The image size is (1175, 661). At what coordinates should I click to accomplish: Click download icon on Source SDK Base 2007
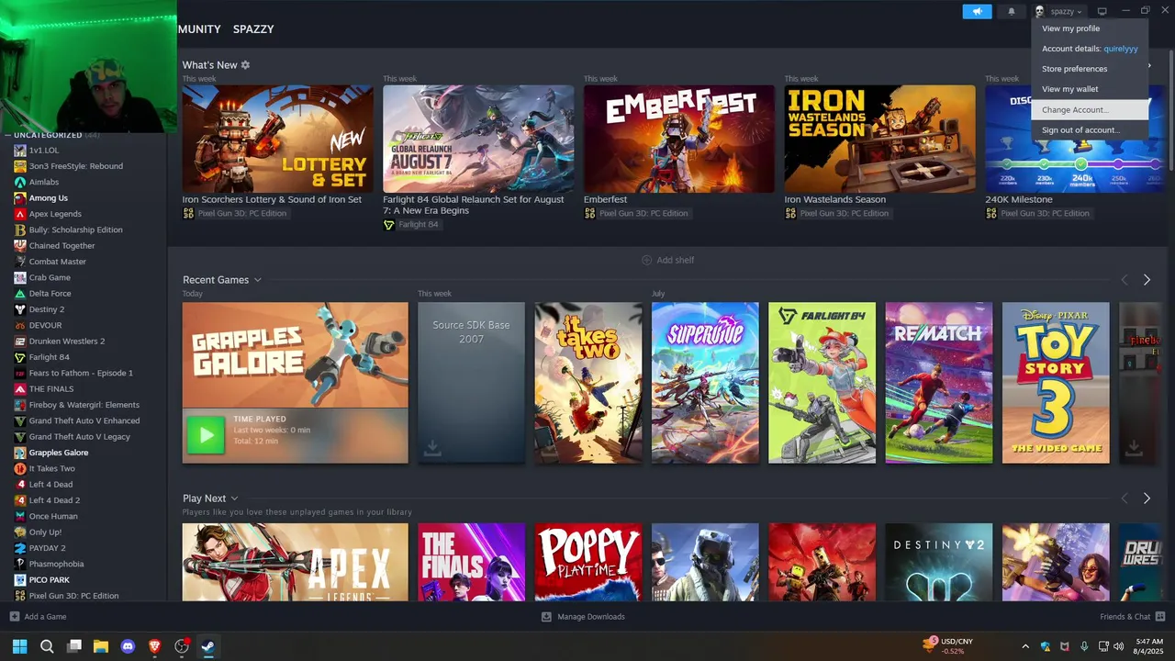431,448
